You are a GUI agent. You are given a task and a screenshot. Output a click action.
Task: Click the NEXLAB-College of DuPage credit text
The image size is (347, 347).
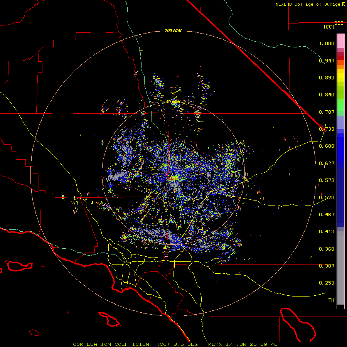308,4
